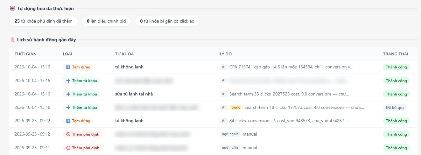Click plus icon in sửa tủ lạnh tại nhà row

68,94
